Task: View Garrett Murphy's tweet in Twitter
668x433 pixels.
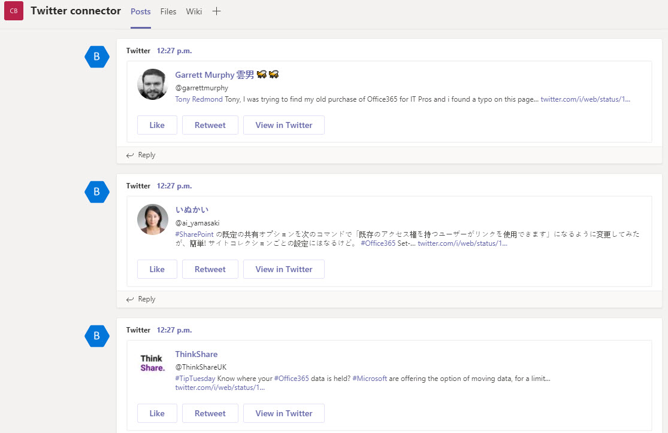Action: [x=284, y=125]
